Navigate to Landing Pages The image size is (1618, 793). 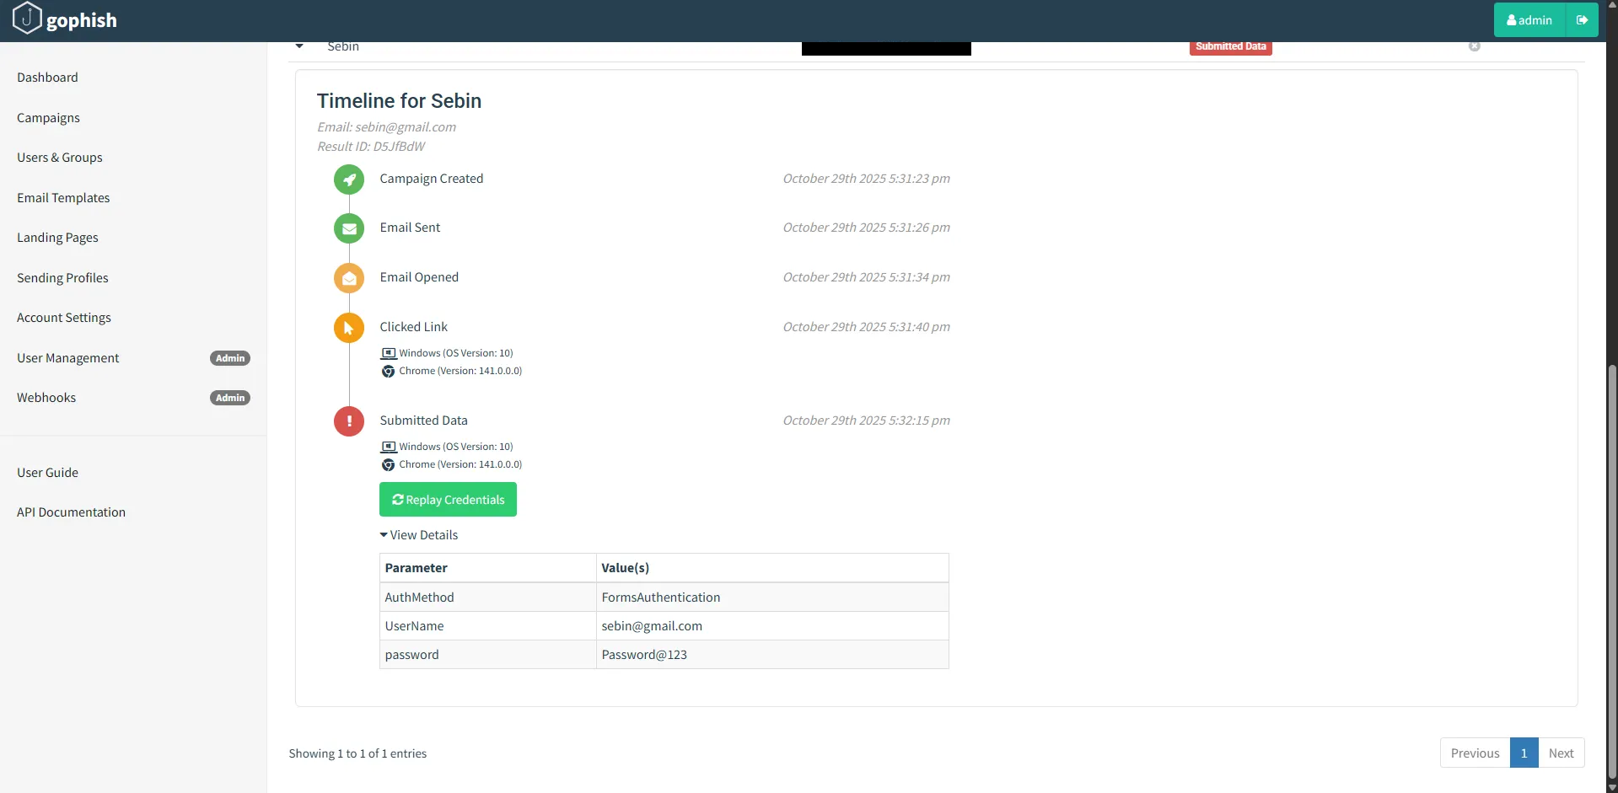57,238
